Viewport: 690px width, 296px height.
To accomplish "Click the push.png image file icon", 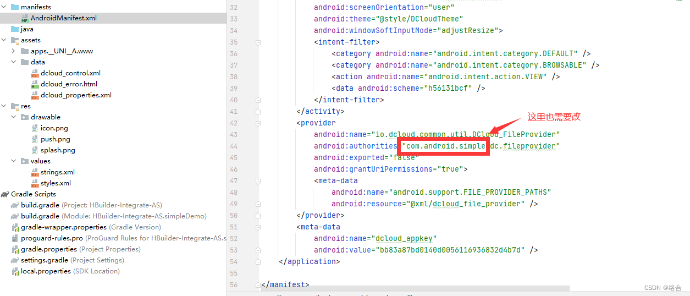I will [x=35, y=139].
